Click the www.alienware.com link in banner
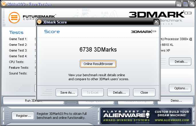Screen dimensions: 196x126 (x=172, y=120)
